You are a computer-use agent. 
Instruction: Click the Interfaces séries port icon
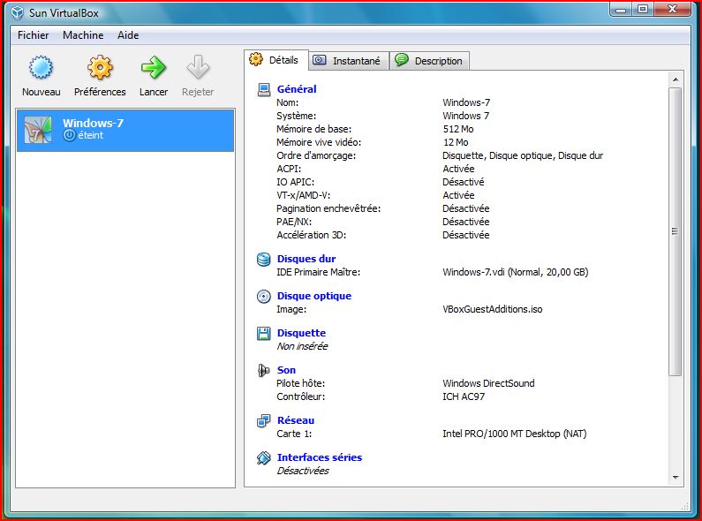tap(264, 458)
